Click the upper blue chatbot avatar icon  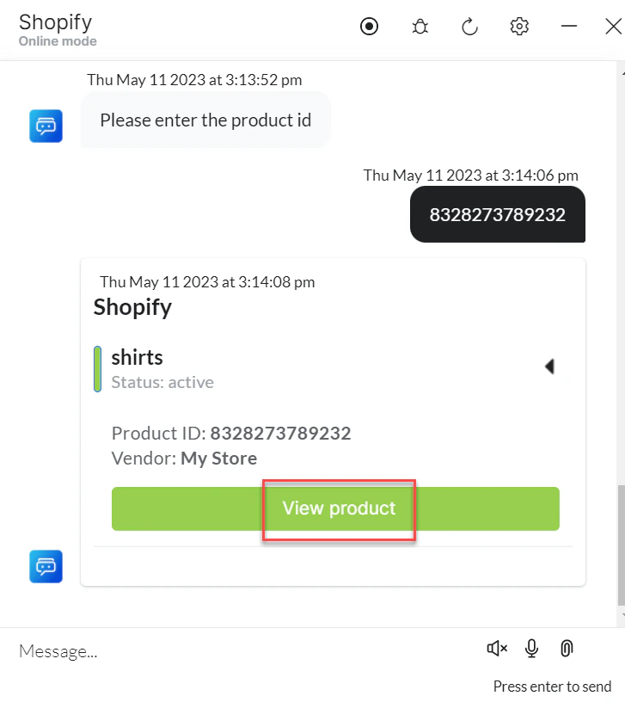46,126
